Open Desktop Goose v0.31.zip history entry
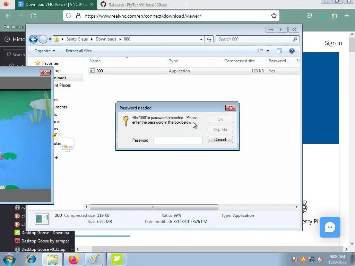Image resolution: width=355 pixels, height=266 pixels. [40, 249]
